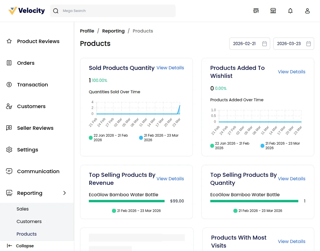This screenshot has width=320, height=251.
Task: Open the start date calendar picker
Action: click(x=265, y=44)
